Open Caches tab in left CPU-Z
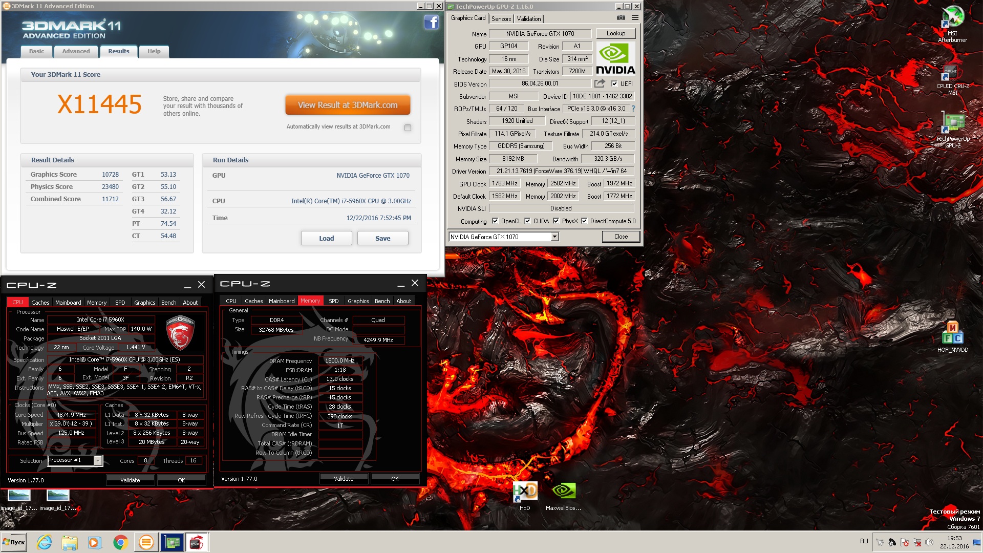The image size is (983, 553). pyautogui.click(x=40, y=303)
